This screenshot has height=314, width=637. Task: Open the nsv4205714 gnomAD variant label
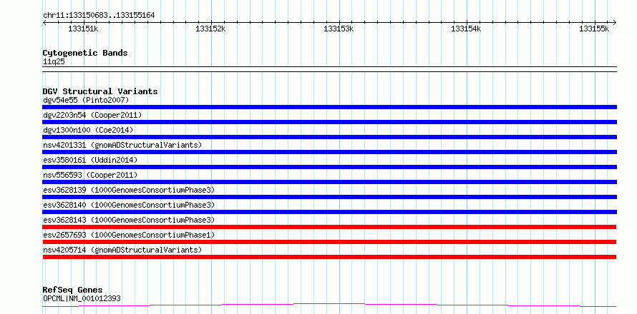pyautogui.click(x=122, y=250)
